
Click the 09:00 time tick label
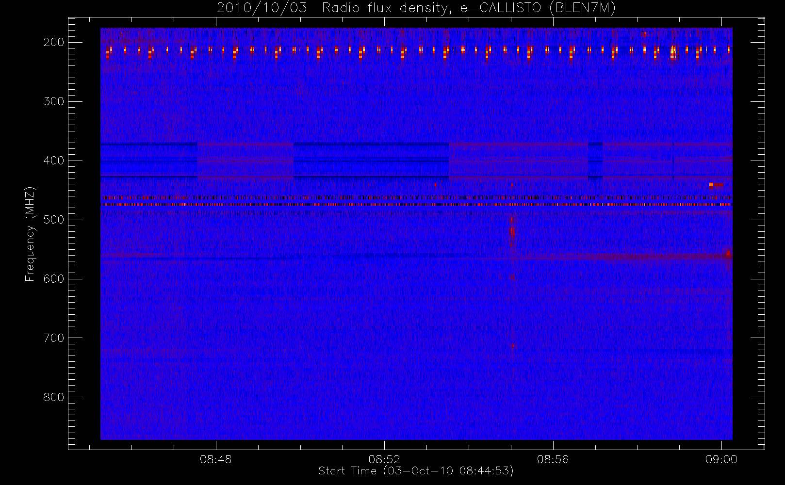click(x=721, y=459)
